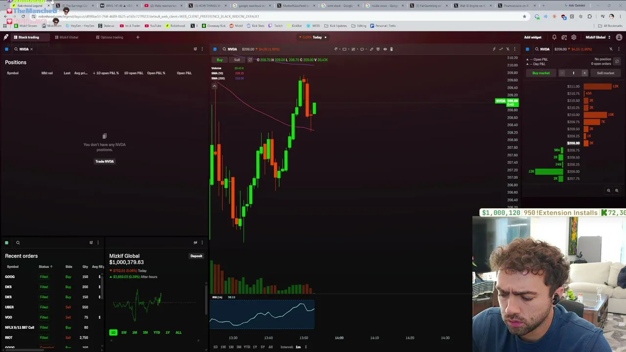Increase order quantity with plus button
The height and width of the screenshot is (352, 626).
[584, 73]
